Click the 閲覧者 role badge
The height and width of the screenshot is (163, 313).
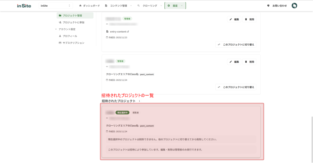(x=135, y=113)
